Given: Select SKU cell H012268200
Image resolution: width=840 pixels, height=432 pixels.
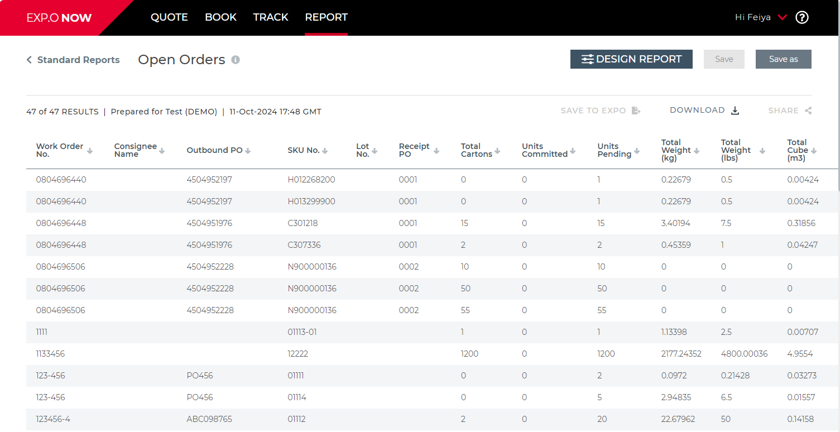Looking at the screenshot, I should (x=311, y=180).
